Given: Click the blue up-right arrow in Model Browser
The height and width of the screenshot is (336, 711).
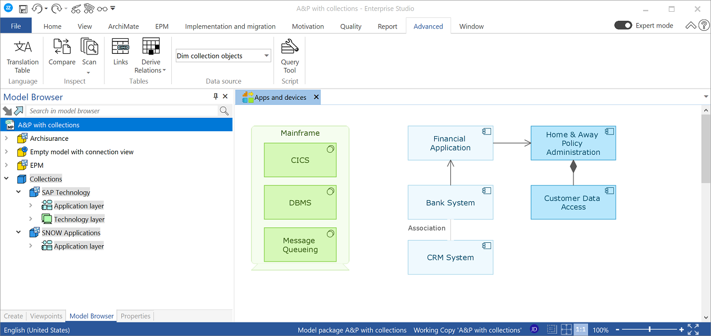Looking at the screenshot, I should [19, 111].
